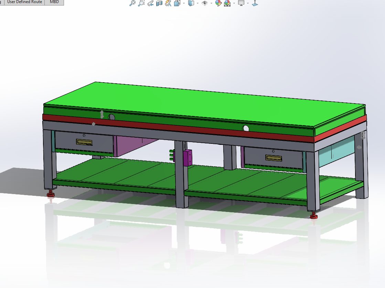The width and height of the screenshot is (385, 288).
Task: Select the left circular hole in green rail
Action: tap(111, 117)
